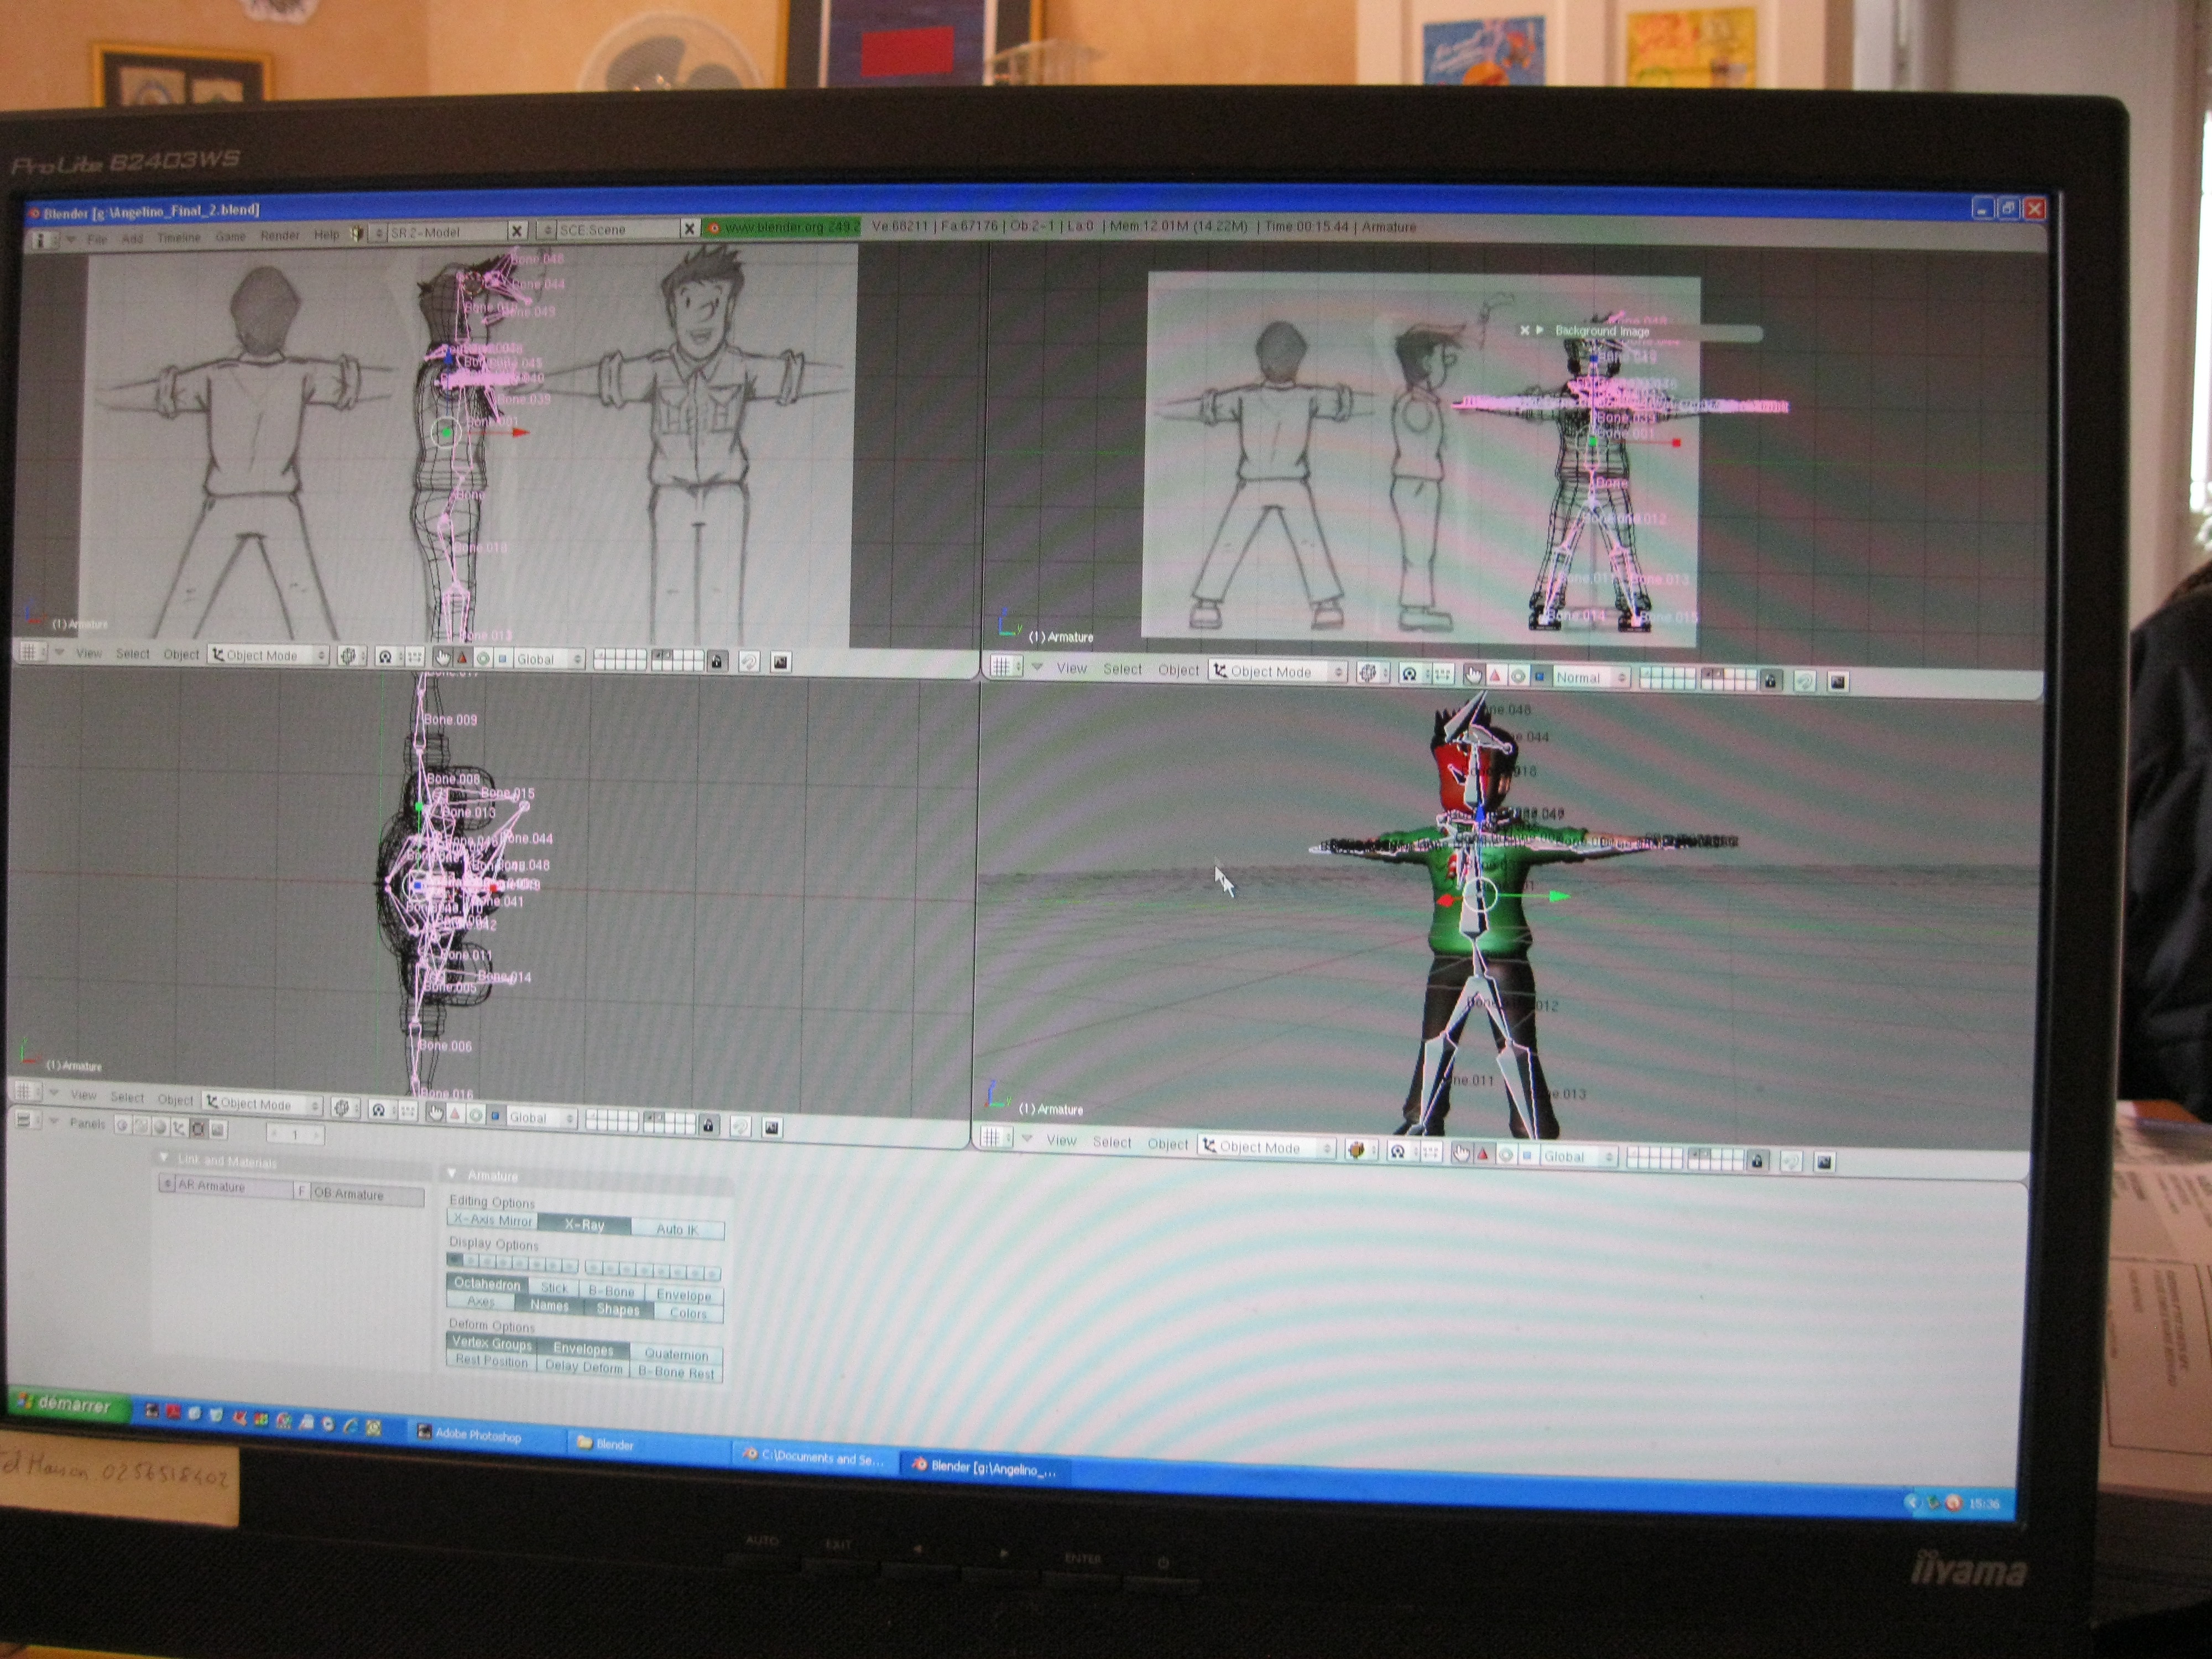This screenshot has width=2212, height=1659.
Task: Toggle X-Ray armature option
Action: click(584, 1225)
